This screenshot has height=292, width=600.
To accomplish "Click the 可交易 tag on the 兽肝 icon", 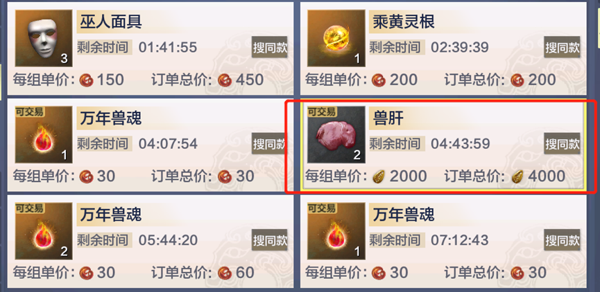I will point(322,112).
